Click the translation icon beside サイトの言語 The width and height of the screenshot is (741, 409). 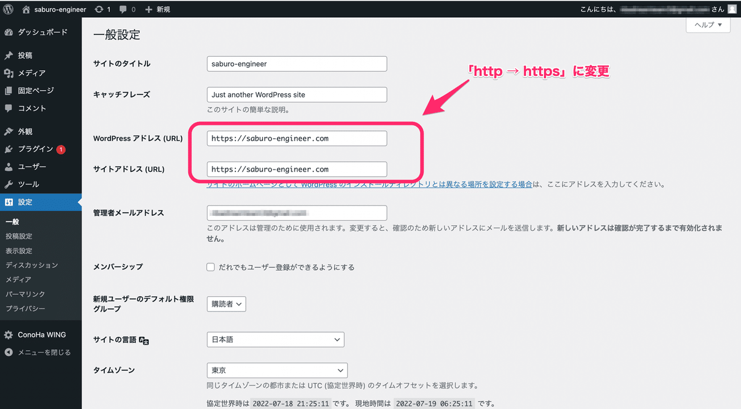pyautogui.click(x=144, y=340)
